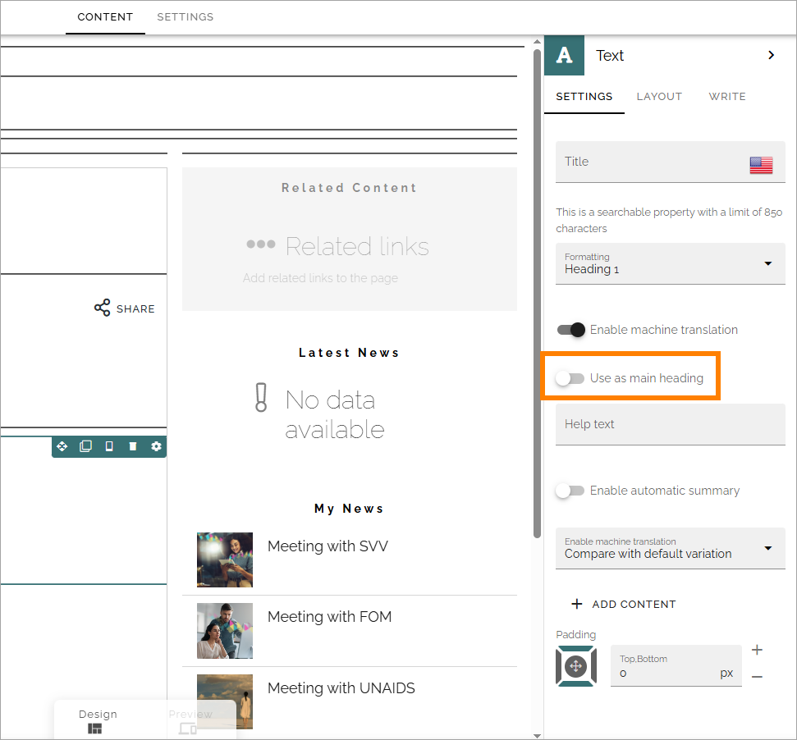Switch to Design mode button
This screenshot has height=740, width=797.
(x=97, y=721)
